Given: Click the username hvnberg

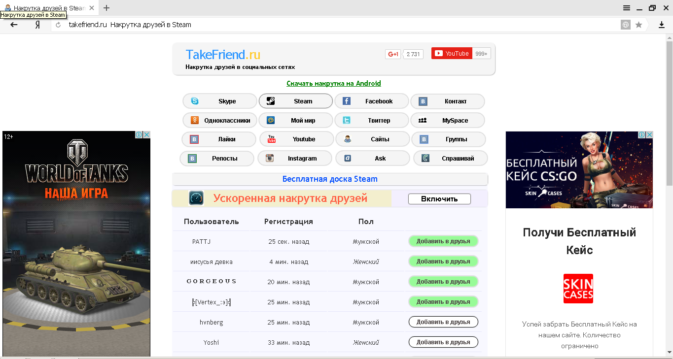Looking at the screenshot, I should click(x=212, y=323).
